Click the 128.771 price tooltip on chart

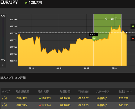94,35
